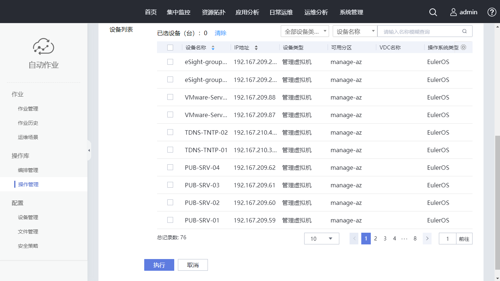Image resolution: width=500 pixels, height=281 pixels.
Task: Click the 执行 button
Action: click(159, 265)
